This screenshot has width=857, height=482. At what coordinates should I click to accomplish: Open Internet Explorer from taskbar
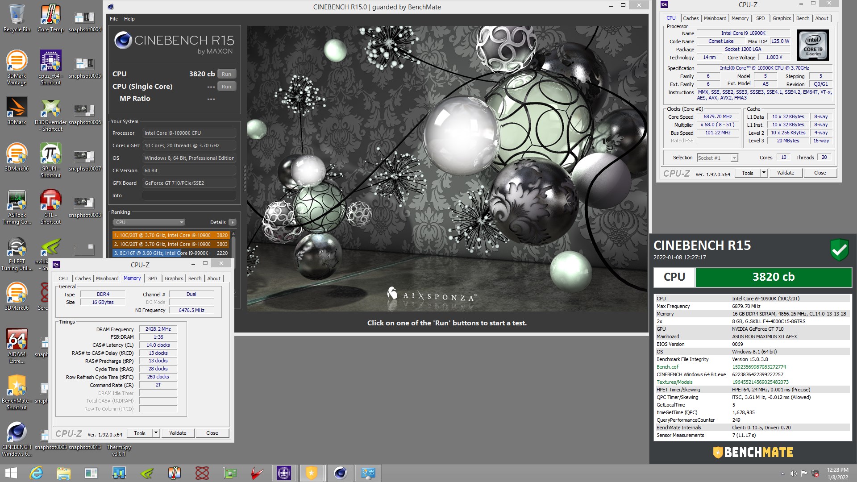[x=36, y=473]
